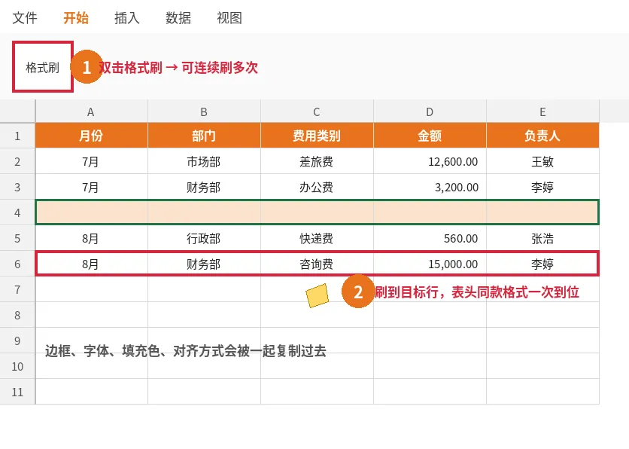
Task: Select row 8 header
Action: tap(17, 315)
